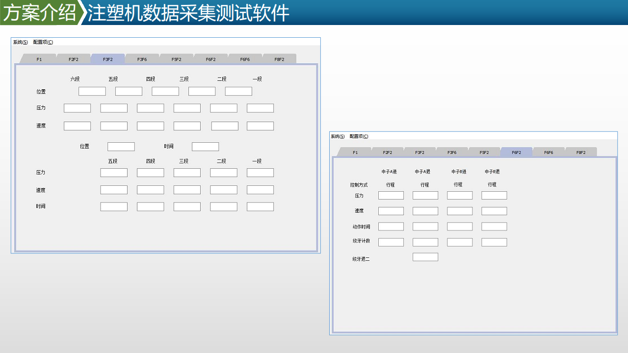Screen dimensions: 628x353
Task: Select active F6F2 tab in right window
Action: (517, 152)
